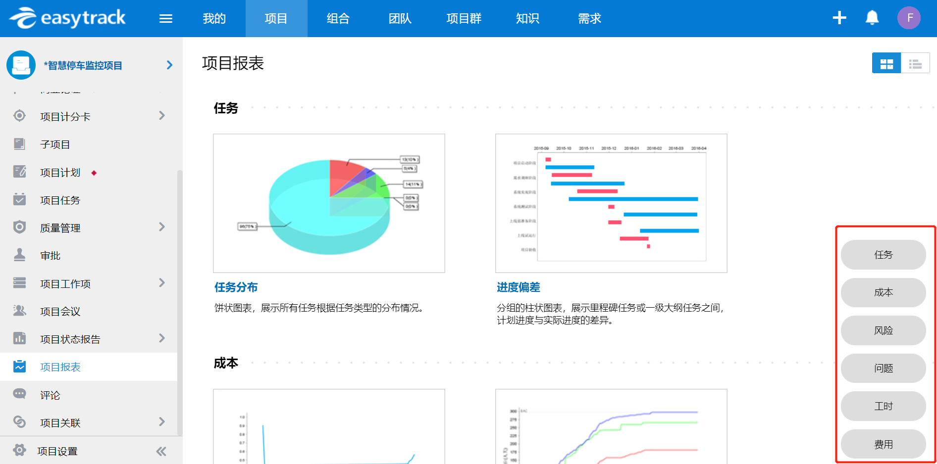
Task: Collapse the sidebar with double-chevron
Action: point(161,451)
